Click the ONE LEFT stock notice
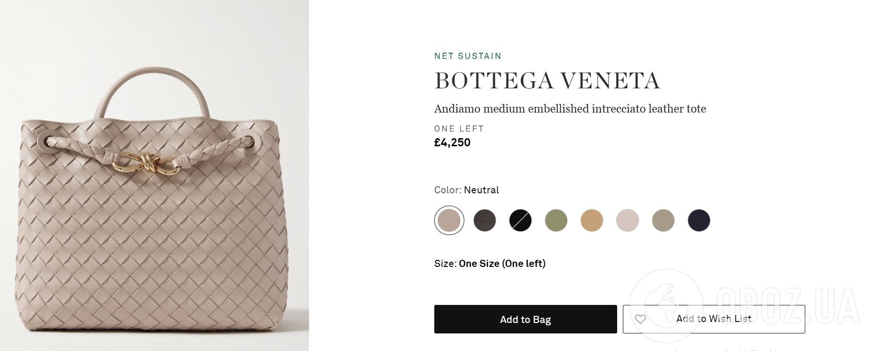Screen dimensions: 870x351 pyautogui.click(x=459, y=129)
